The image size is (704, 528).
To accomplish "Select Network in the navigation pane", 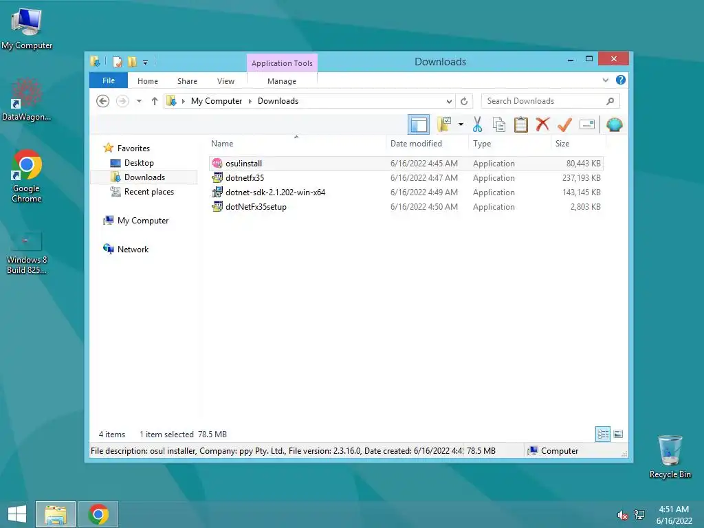I will 133,249.
